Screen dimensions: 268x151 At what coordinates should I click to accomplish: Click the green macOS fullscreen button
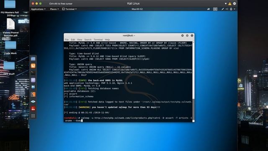pos(40,3)
